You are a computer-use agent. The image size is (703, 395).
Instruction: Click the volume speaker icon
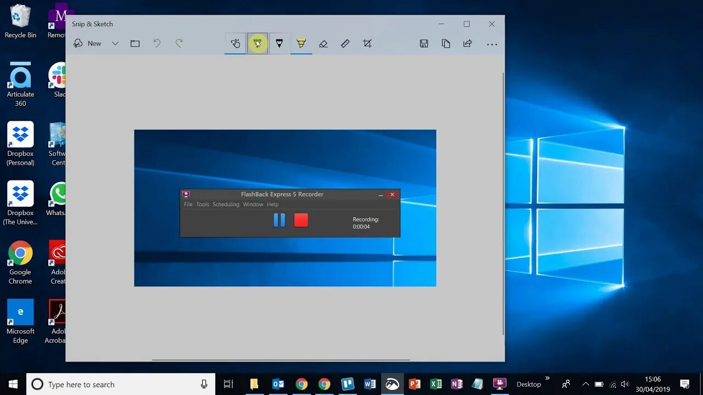(625, 384)
